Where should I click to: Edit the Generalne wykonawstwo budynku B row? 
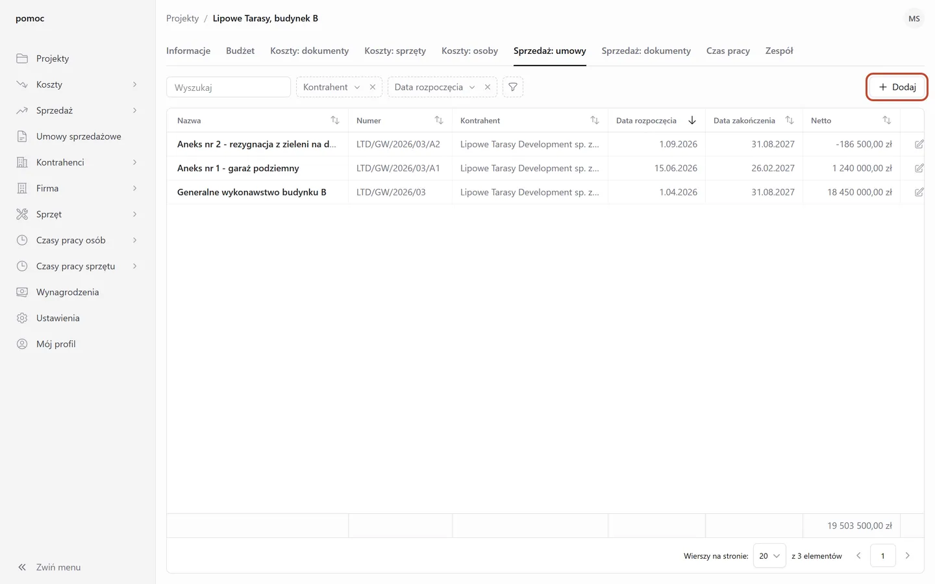[919, 192]
